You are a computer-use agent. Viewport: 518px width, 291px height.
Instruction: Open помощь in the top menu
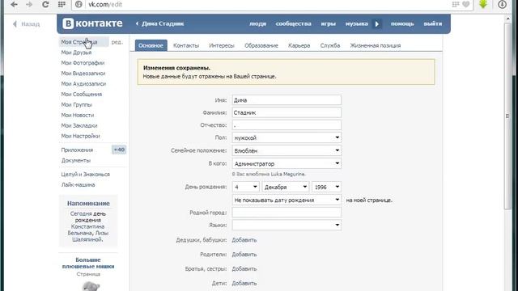[402, 23]
